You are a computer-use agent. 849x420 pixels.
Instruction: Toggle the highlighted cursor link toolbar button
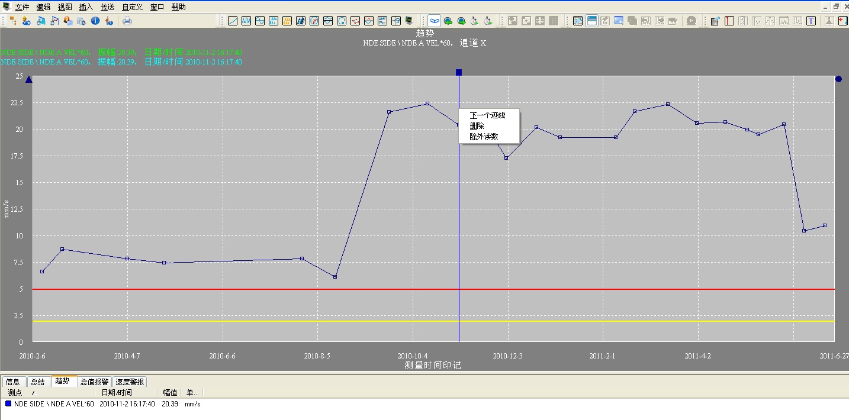pos(435,21)
